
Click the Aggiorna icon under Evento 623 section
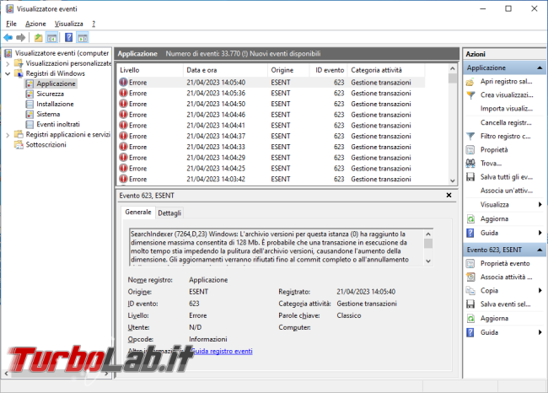point(470,319)
